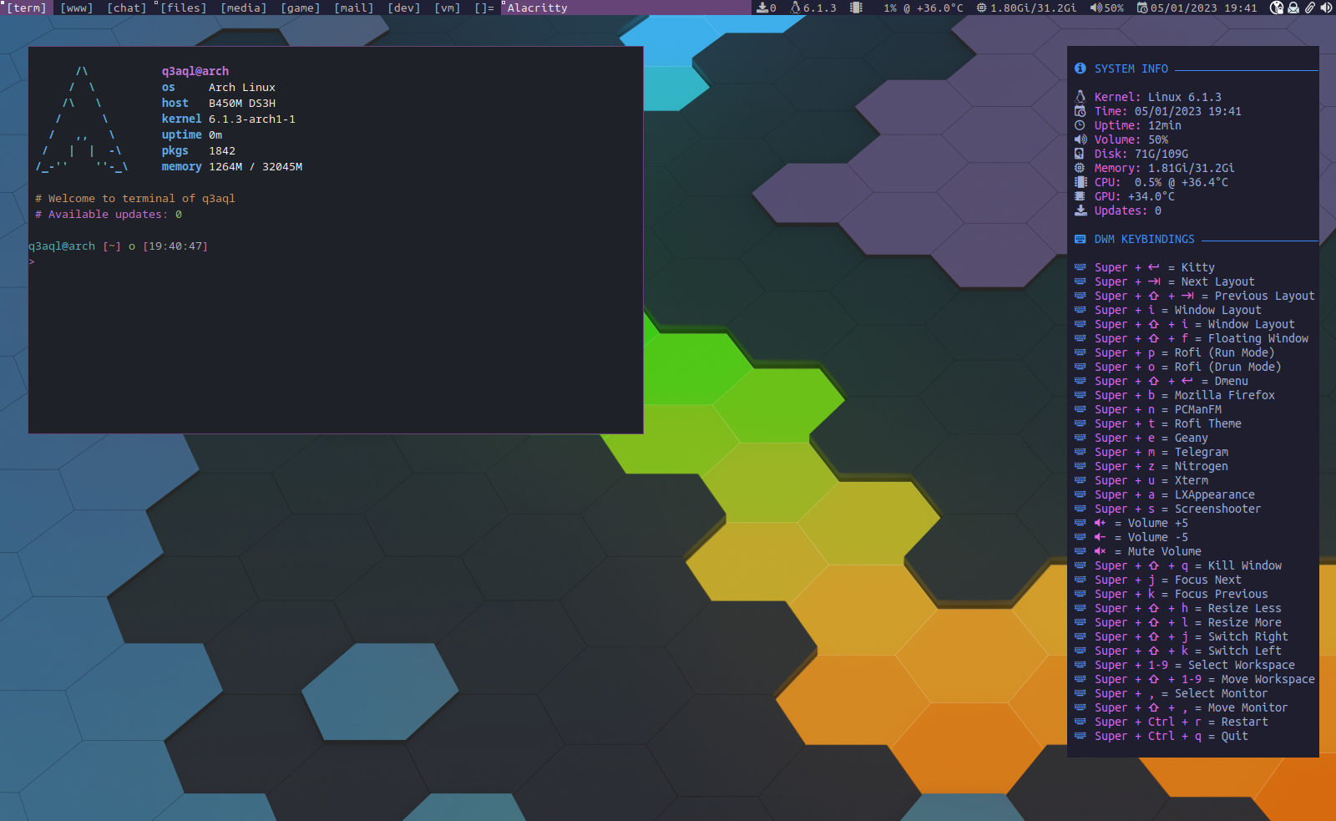Click the host B450M DS3H line
Viewport: 1336px width, 821px height.
(218, 103)
